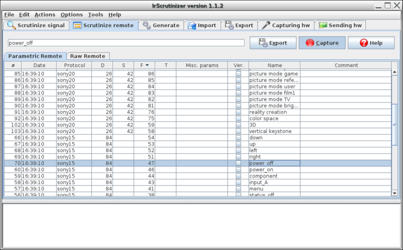The width and height of the screenshot is (403, 250).
Task: Enable Ver. checkbox for vertical keystone row
Action: (x=238, y=131)
